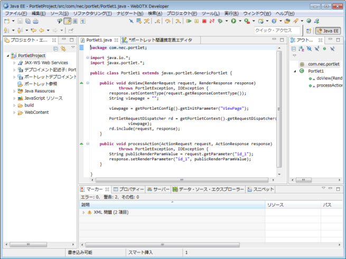Image resolution: width=346 pixels, height=259 pixels.
Task: Expand the JAX-WS Web Services node
Action: coord(15,62)
